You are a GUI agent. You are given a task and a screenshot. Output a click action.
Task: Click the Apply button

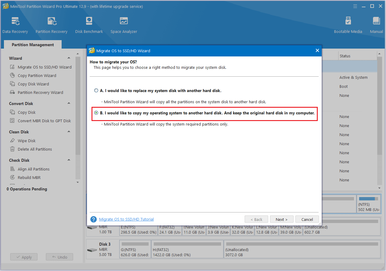pos(24,257)
